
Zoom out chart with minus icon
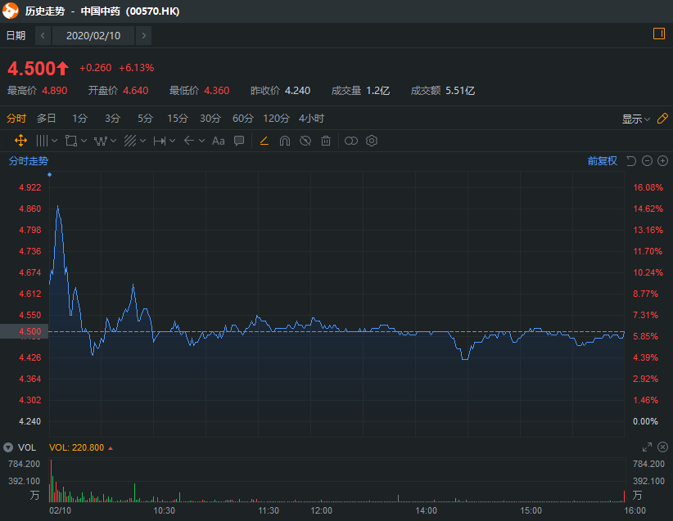pyautogui.click(x=647, y=161)
